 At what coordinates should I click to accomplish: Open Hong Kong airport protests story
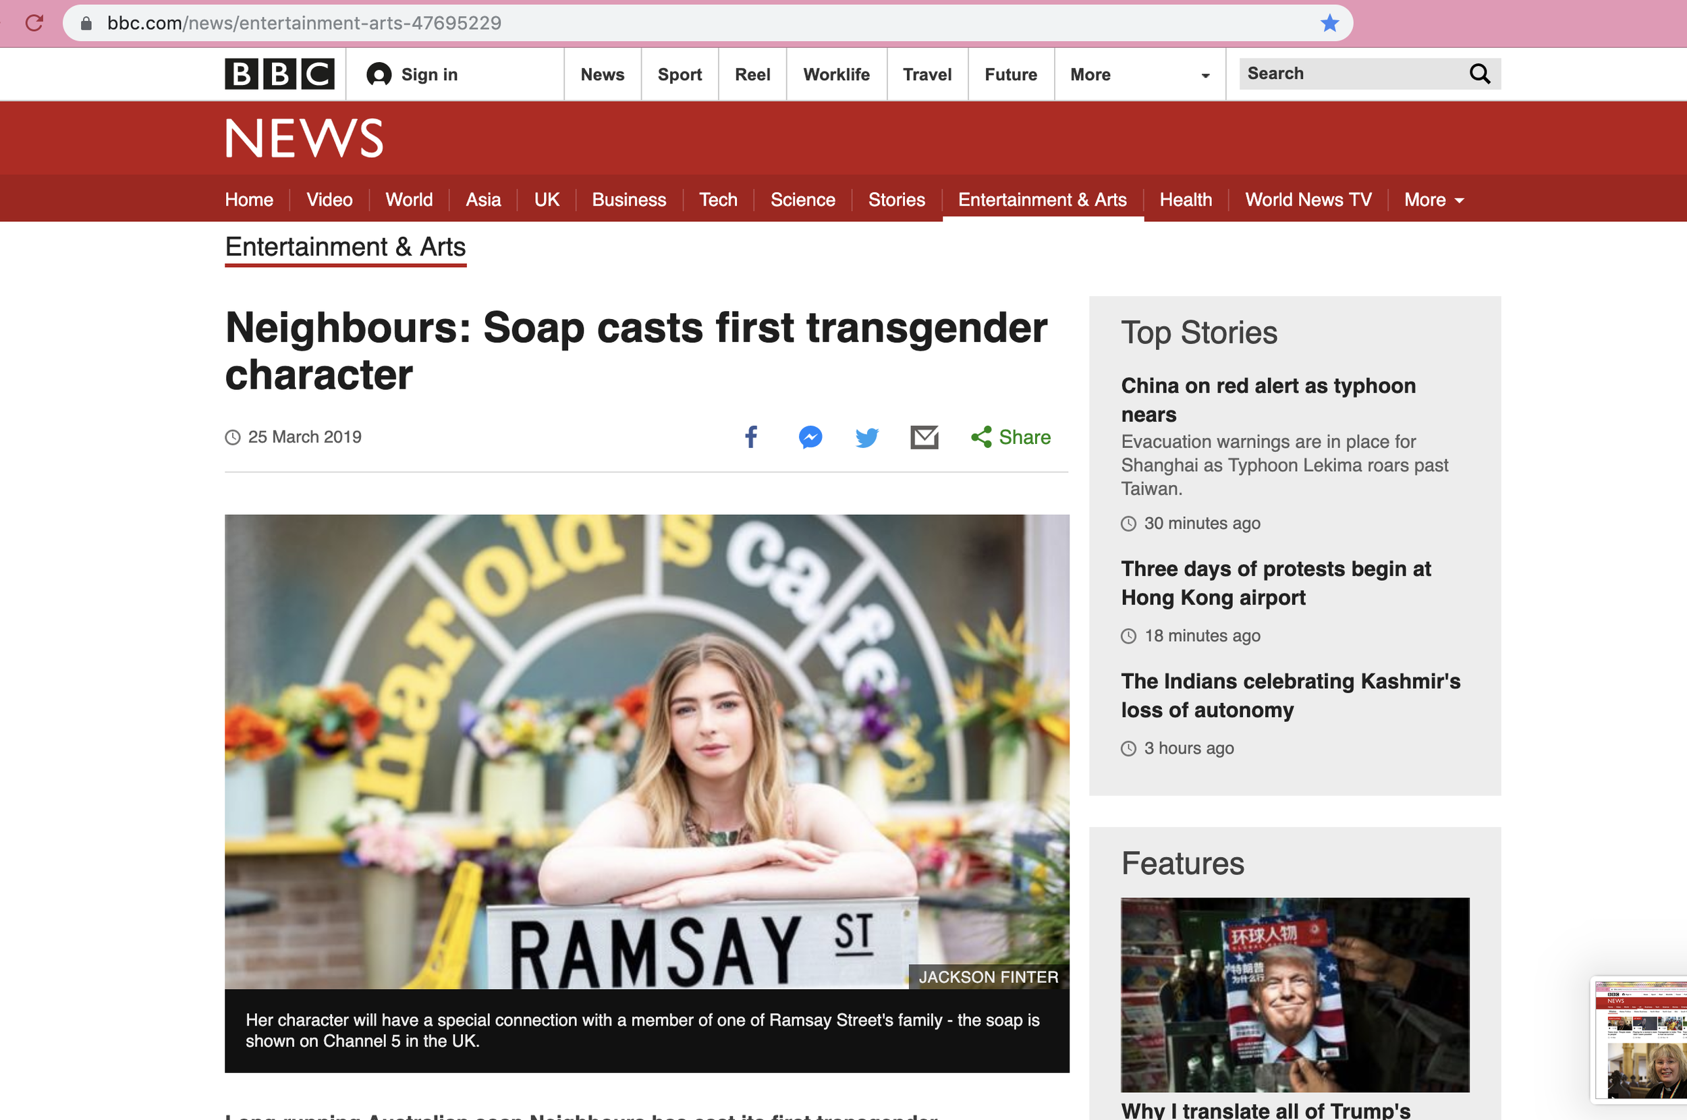click(x=1275, y=583)
